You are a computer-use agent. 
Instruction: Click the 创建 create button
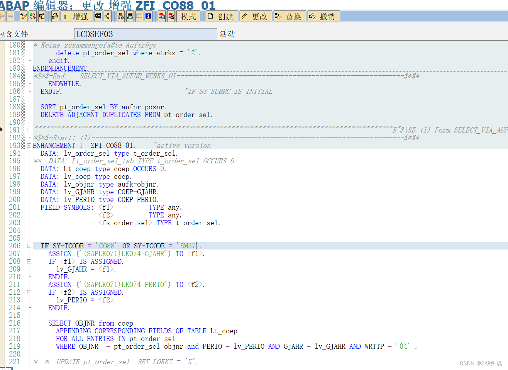pos(221,16)
